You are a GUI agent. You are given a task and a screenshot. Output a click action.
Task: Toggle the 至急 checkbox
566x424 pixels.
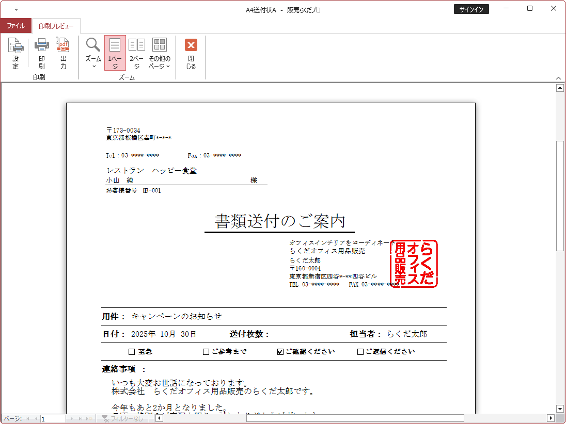pyautogui.click(x=131, y=352)
